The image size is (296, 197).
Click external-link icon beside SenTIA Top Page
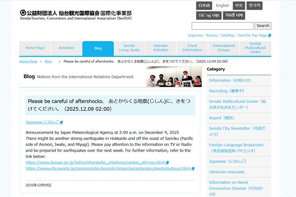270,35
